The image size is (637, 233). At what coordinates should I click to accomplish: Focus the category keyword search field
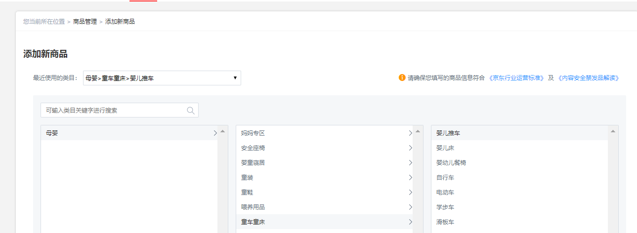120,110
